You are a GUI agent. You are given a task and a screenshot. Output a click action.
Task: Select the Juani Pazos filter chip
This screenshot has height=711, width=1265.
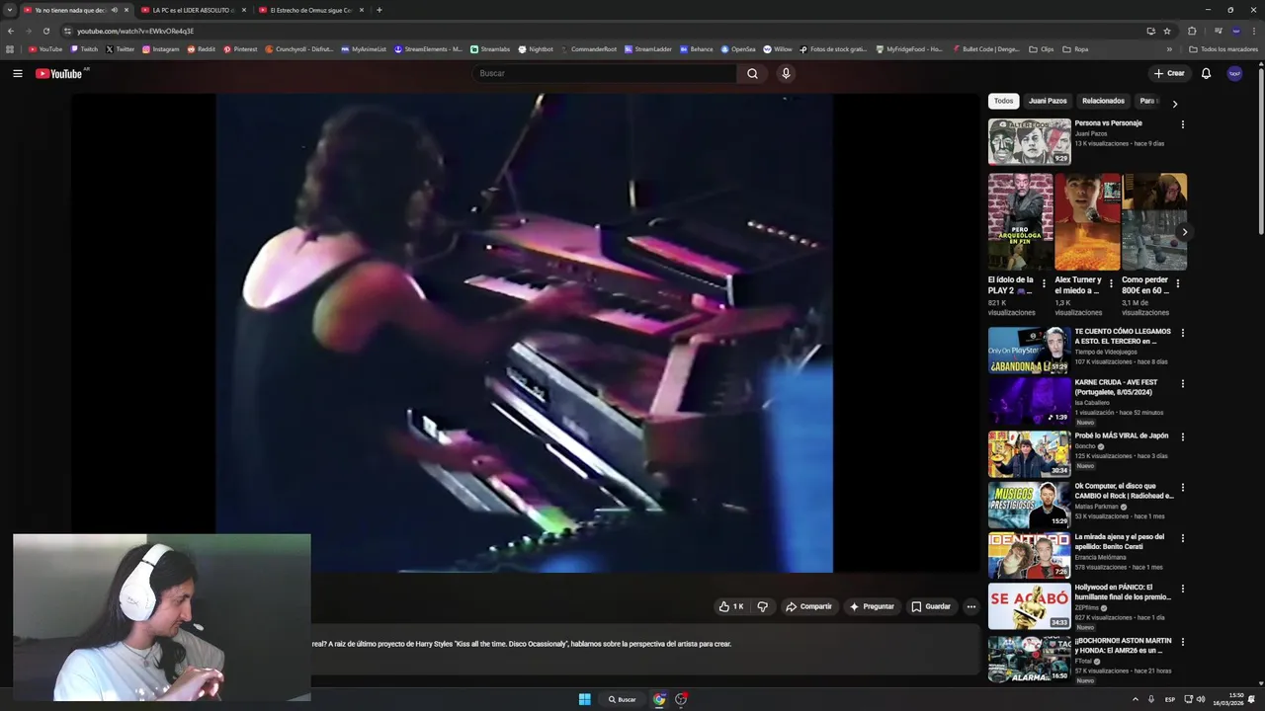coord(1048,101)
